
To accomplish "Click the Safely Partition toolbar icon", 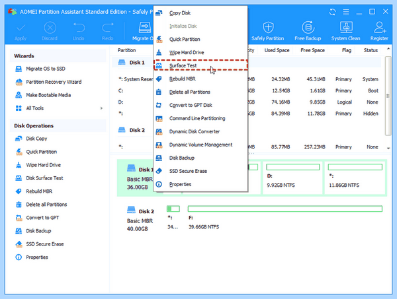I will point(267,31).
